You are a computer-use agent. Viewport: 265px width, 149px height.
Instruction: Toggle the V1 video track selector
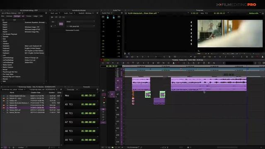pyautogui.click(x=118, y=69)
